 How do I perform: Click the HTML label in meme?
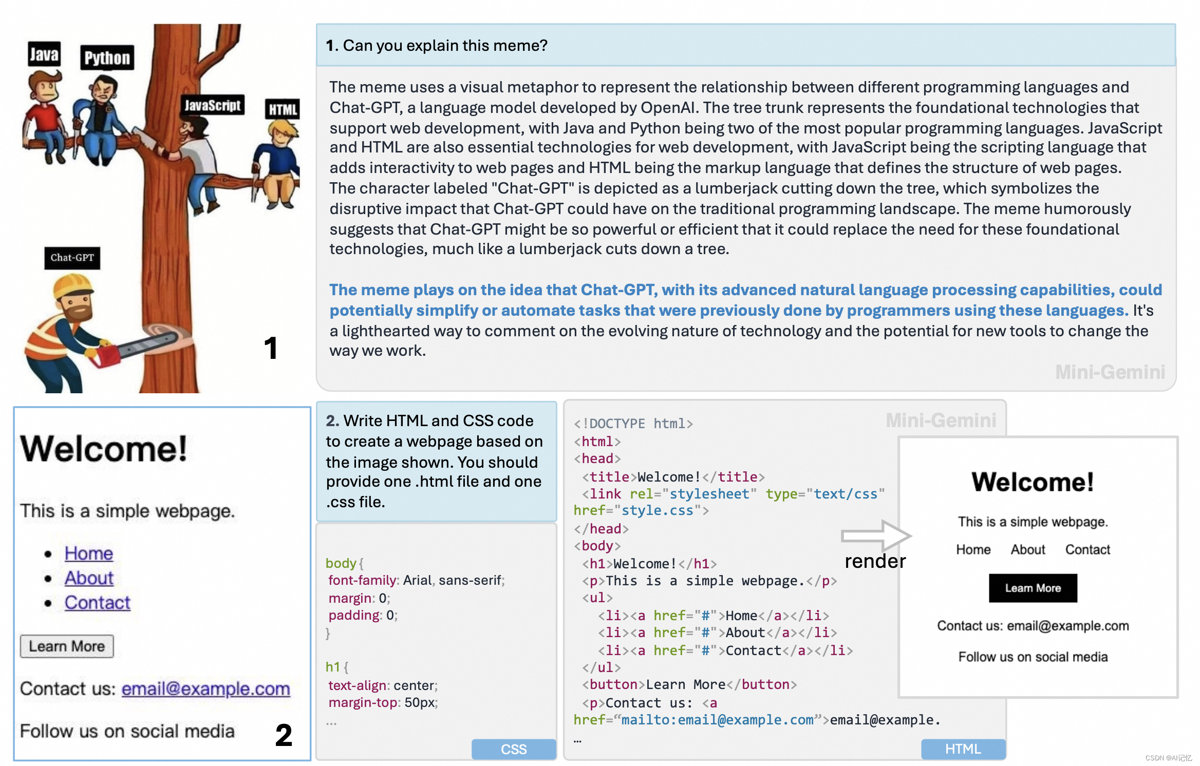[x=283, y=109]
